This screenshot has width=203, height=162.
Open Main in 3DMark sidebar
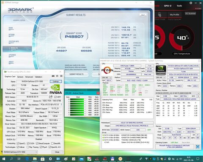[11, 28]
